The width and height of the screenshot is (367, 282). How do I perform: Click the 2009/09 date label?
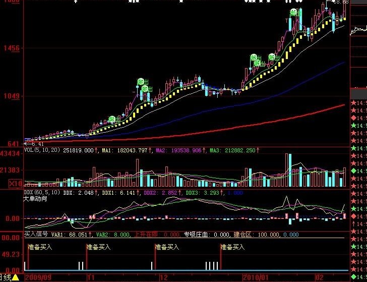[38, 278]
